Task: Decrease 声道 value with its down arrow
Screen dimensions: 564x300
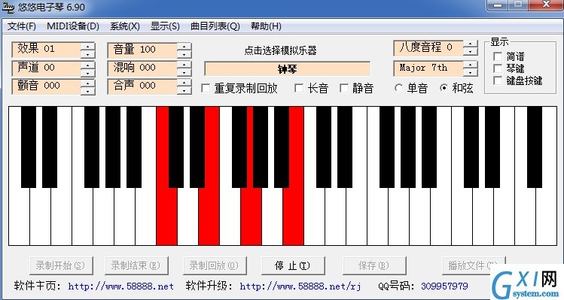Action: coord(88,72)
